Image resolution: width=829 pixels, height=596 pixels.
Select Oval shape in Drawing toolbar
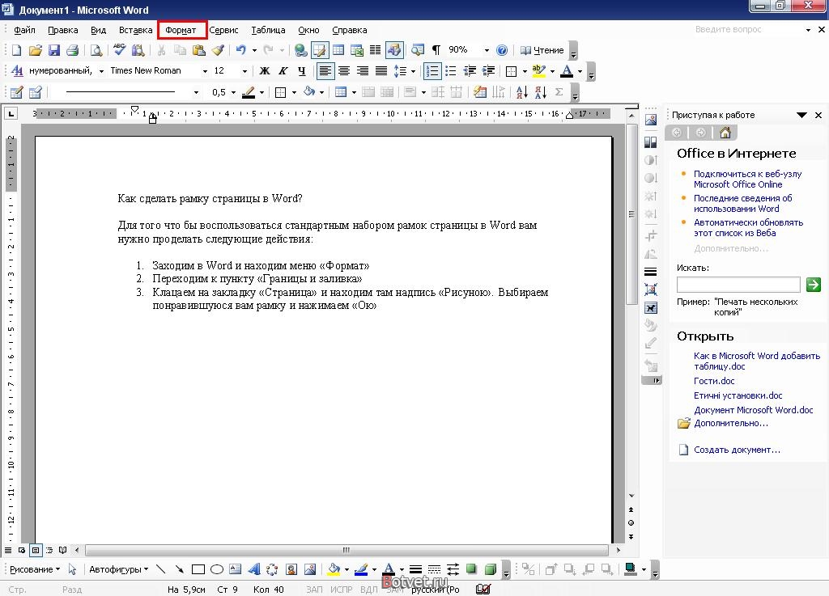click(217, 569)
